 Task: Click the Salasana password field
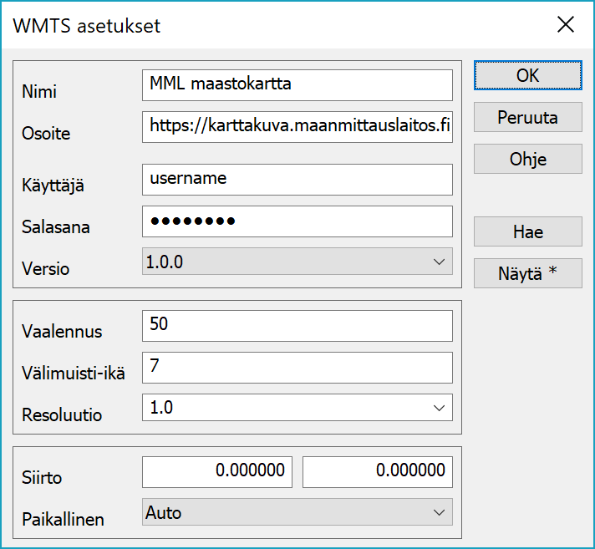pyautogui.click(x=297, y=221)
